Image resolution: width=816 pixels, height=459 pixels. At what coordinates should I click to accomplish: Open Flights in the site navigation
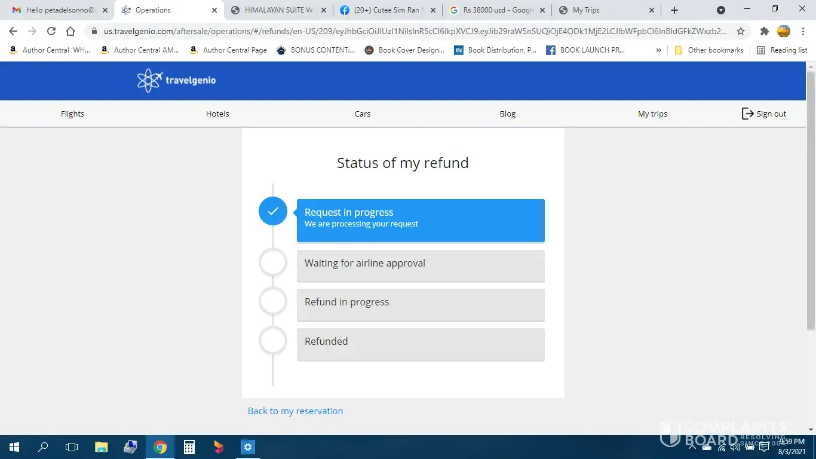coord(72,114)
